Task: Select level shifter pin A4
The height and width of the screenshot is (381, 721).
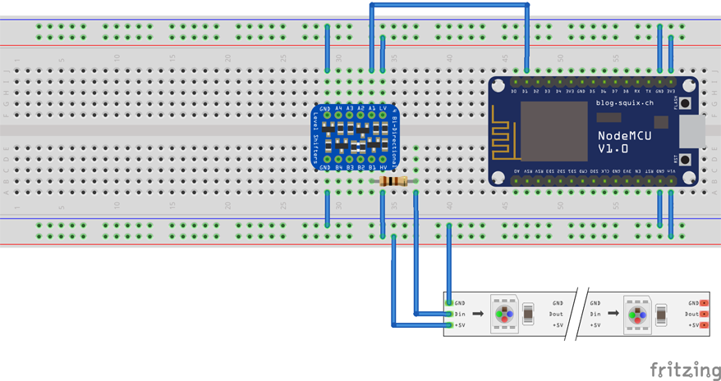Action: click(x=338, y=115)
